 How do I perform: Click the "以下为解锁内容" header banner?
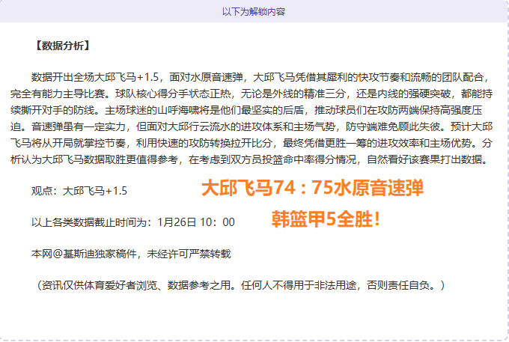[253, 11]
